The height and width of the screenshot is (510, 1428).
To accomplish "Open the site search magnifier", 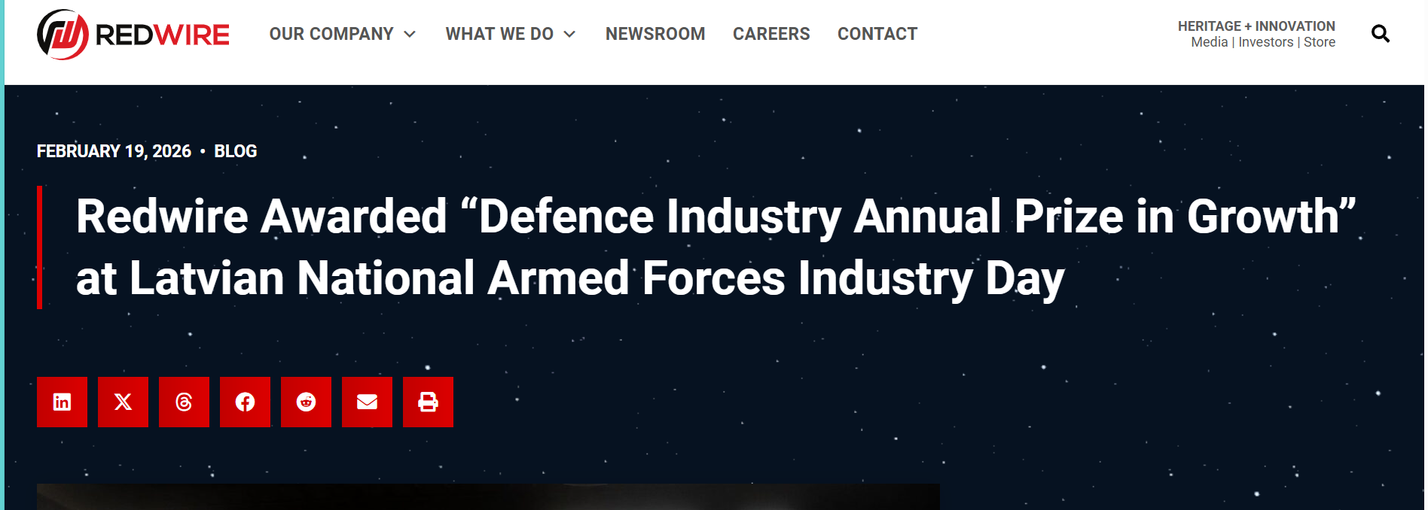I will point(1381,34).
